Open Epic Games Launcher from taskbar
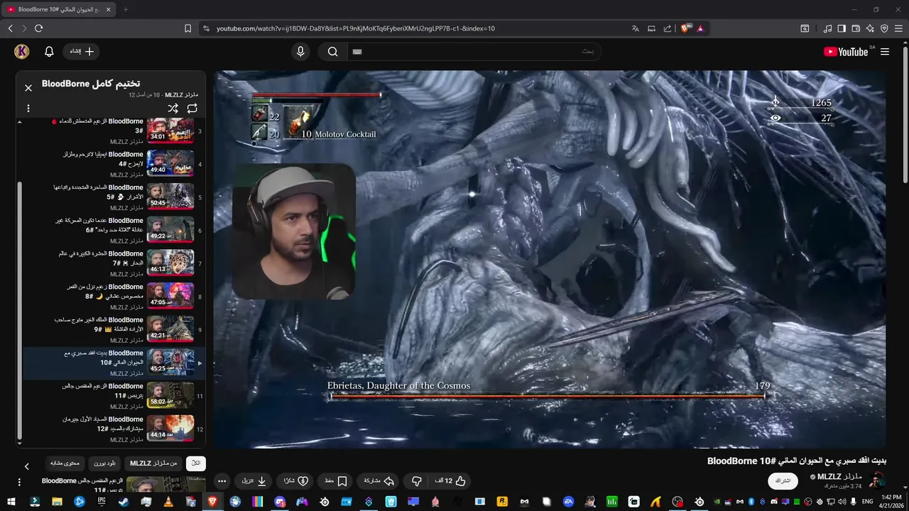The width and height of the screenshot is (909, 511). [101, 502]
